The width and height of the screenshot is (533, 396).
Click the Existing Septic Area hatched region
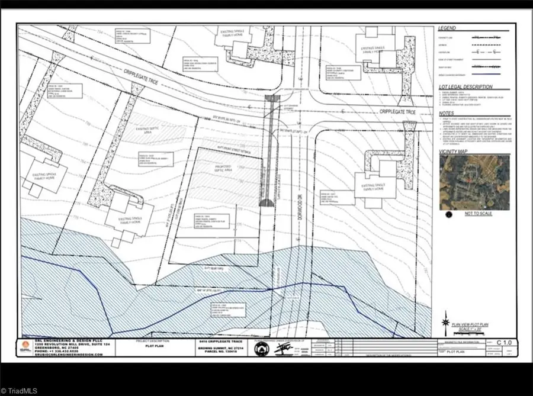[153, 127]
